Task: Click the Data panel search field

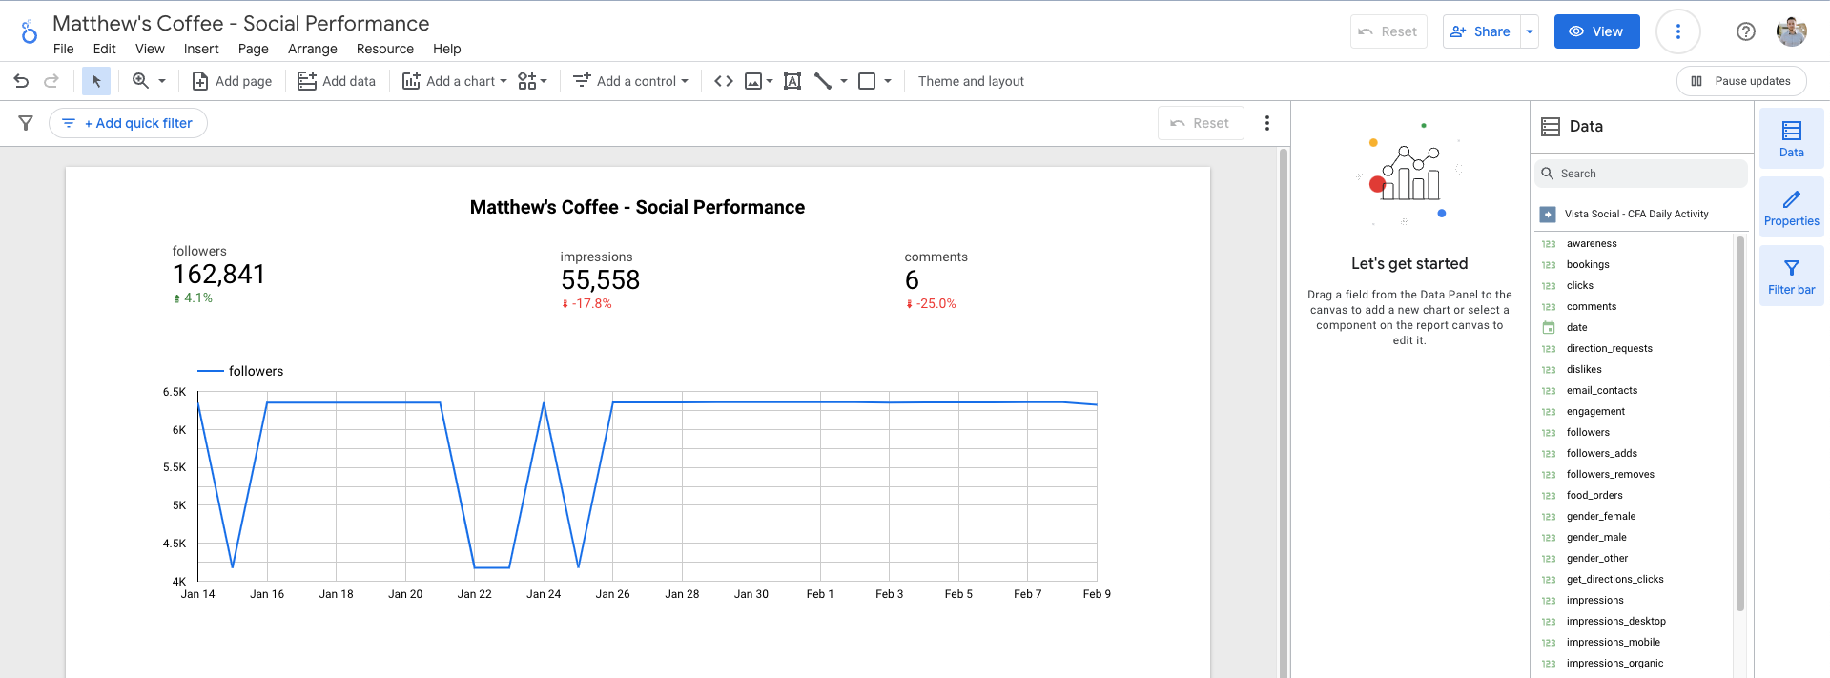Action: [x=1641, y=174]
